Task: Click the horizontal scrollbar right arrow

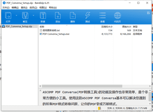Action: [x=150, y=86]
